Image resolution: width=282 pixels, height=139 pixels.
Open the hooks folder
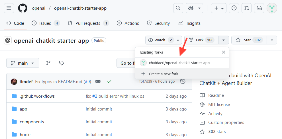coord(26,134)
